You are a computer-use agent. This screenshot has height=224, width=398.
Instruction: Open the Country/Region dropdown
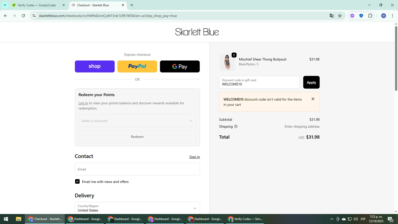tap(137, 208)
